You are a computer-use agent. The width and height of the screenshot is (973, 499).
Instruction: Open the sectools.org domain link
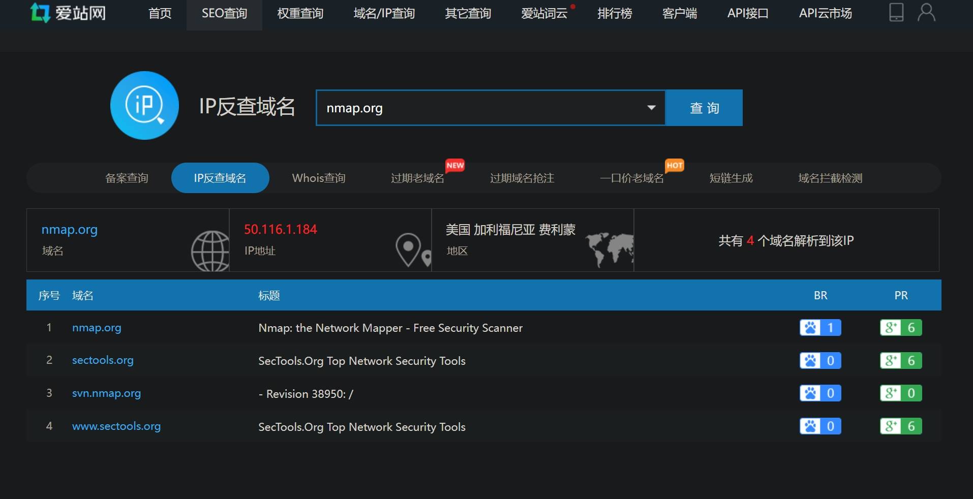tap(103, 360)
